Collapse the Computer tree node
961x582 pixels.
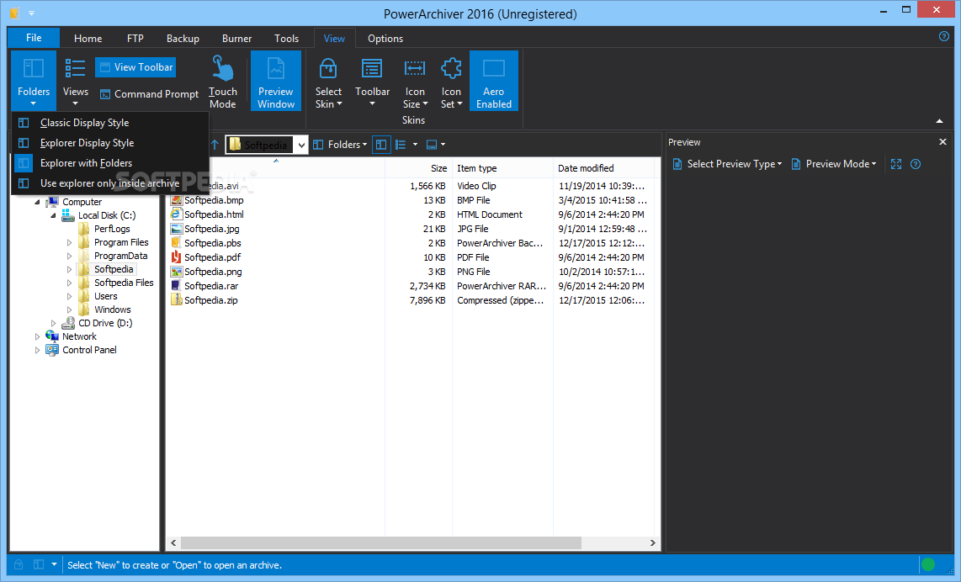37,202
